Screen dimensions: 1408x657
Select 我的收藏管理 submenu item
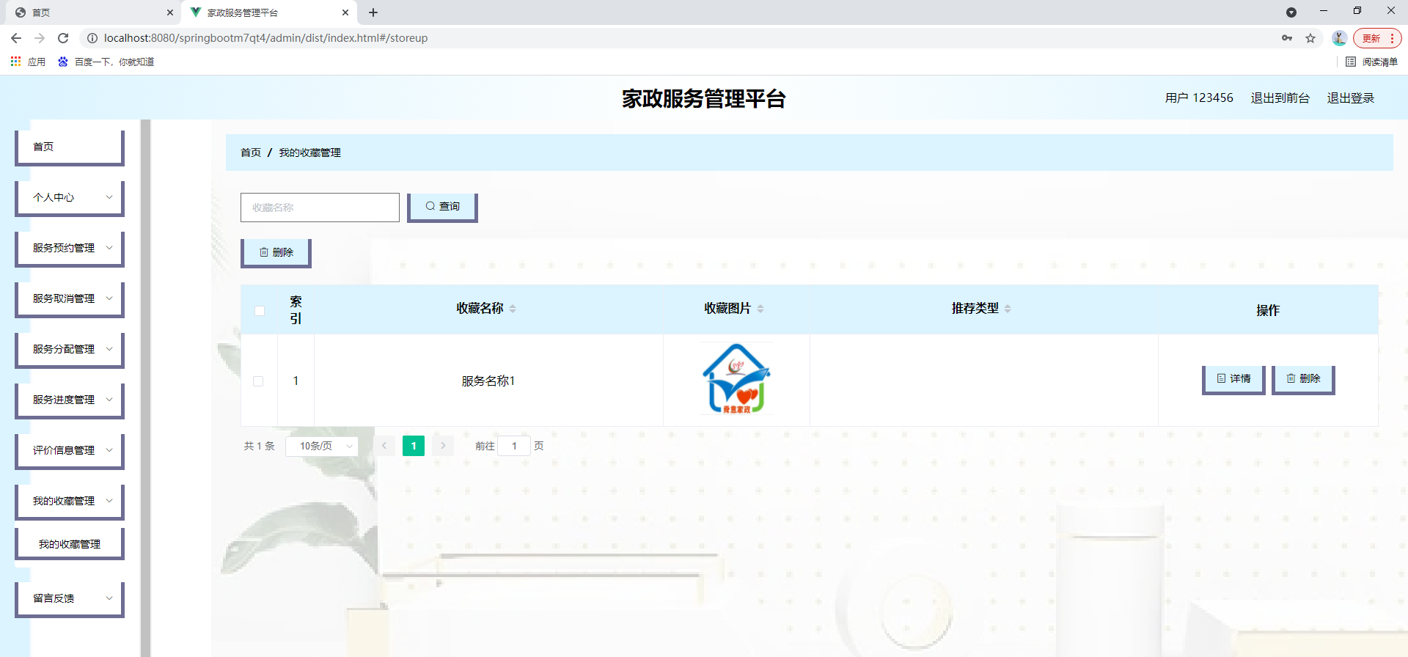(70, 544)
